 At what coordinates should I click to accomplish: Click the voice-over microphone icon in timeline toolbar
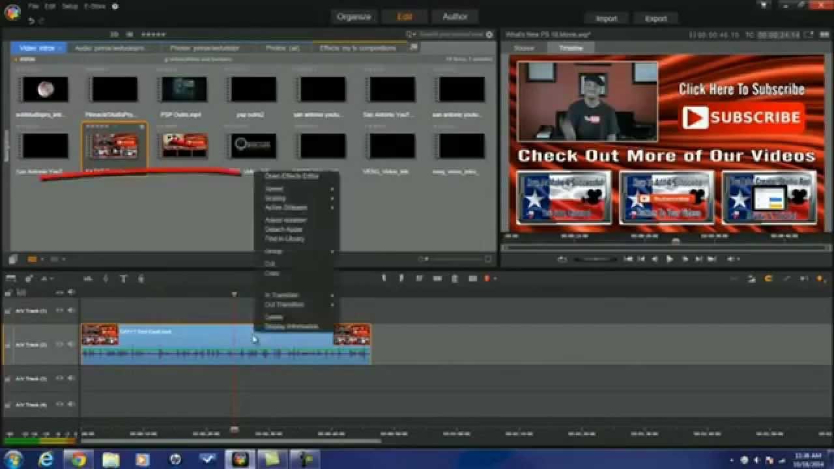click(x=141, y=279)
